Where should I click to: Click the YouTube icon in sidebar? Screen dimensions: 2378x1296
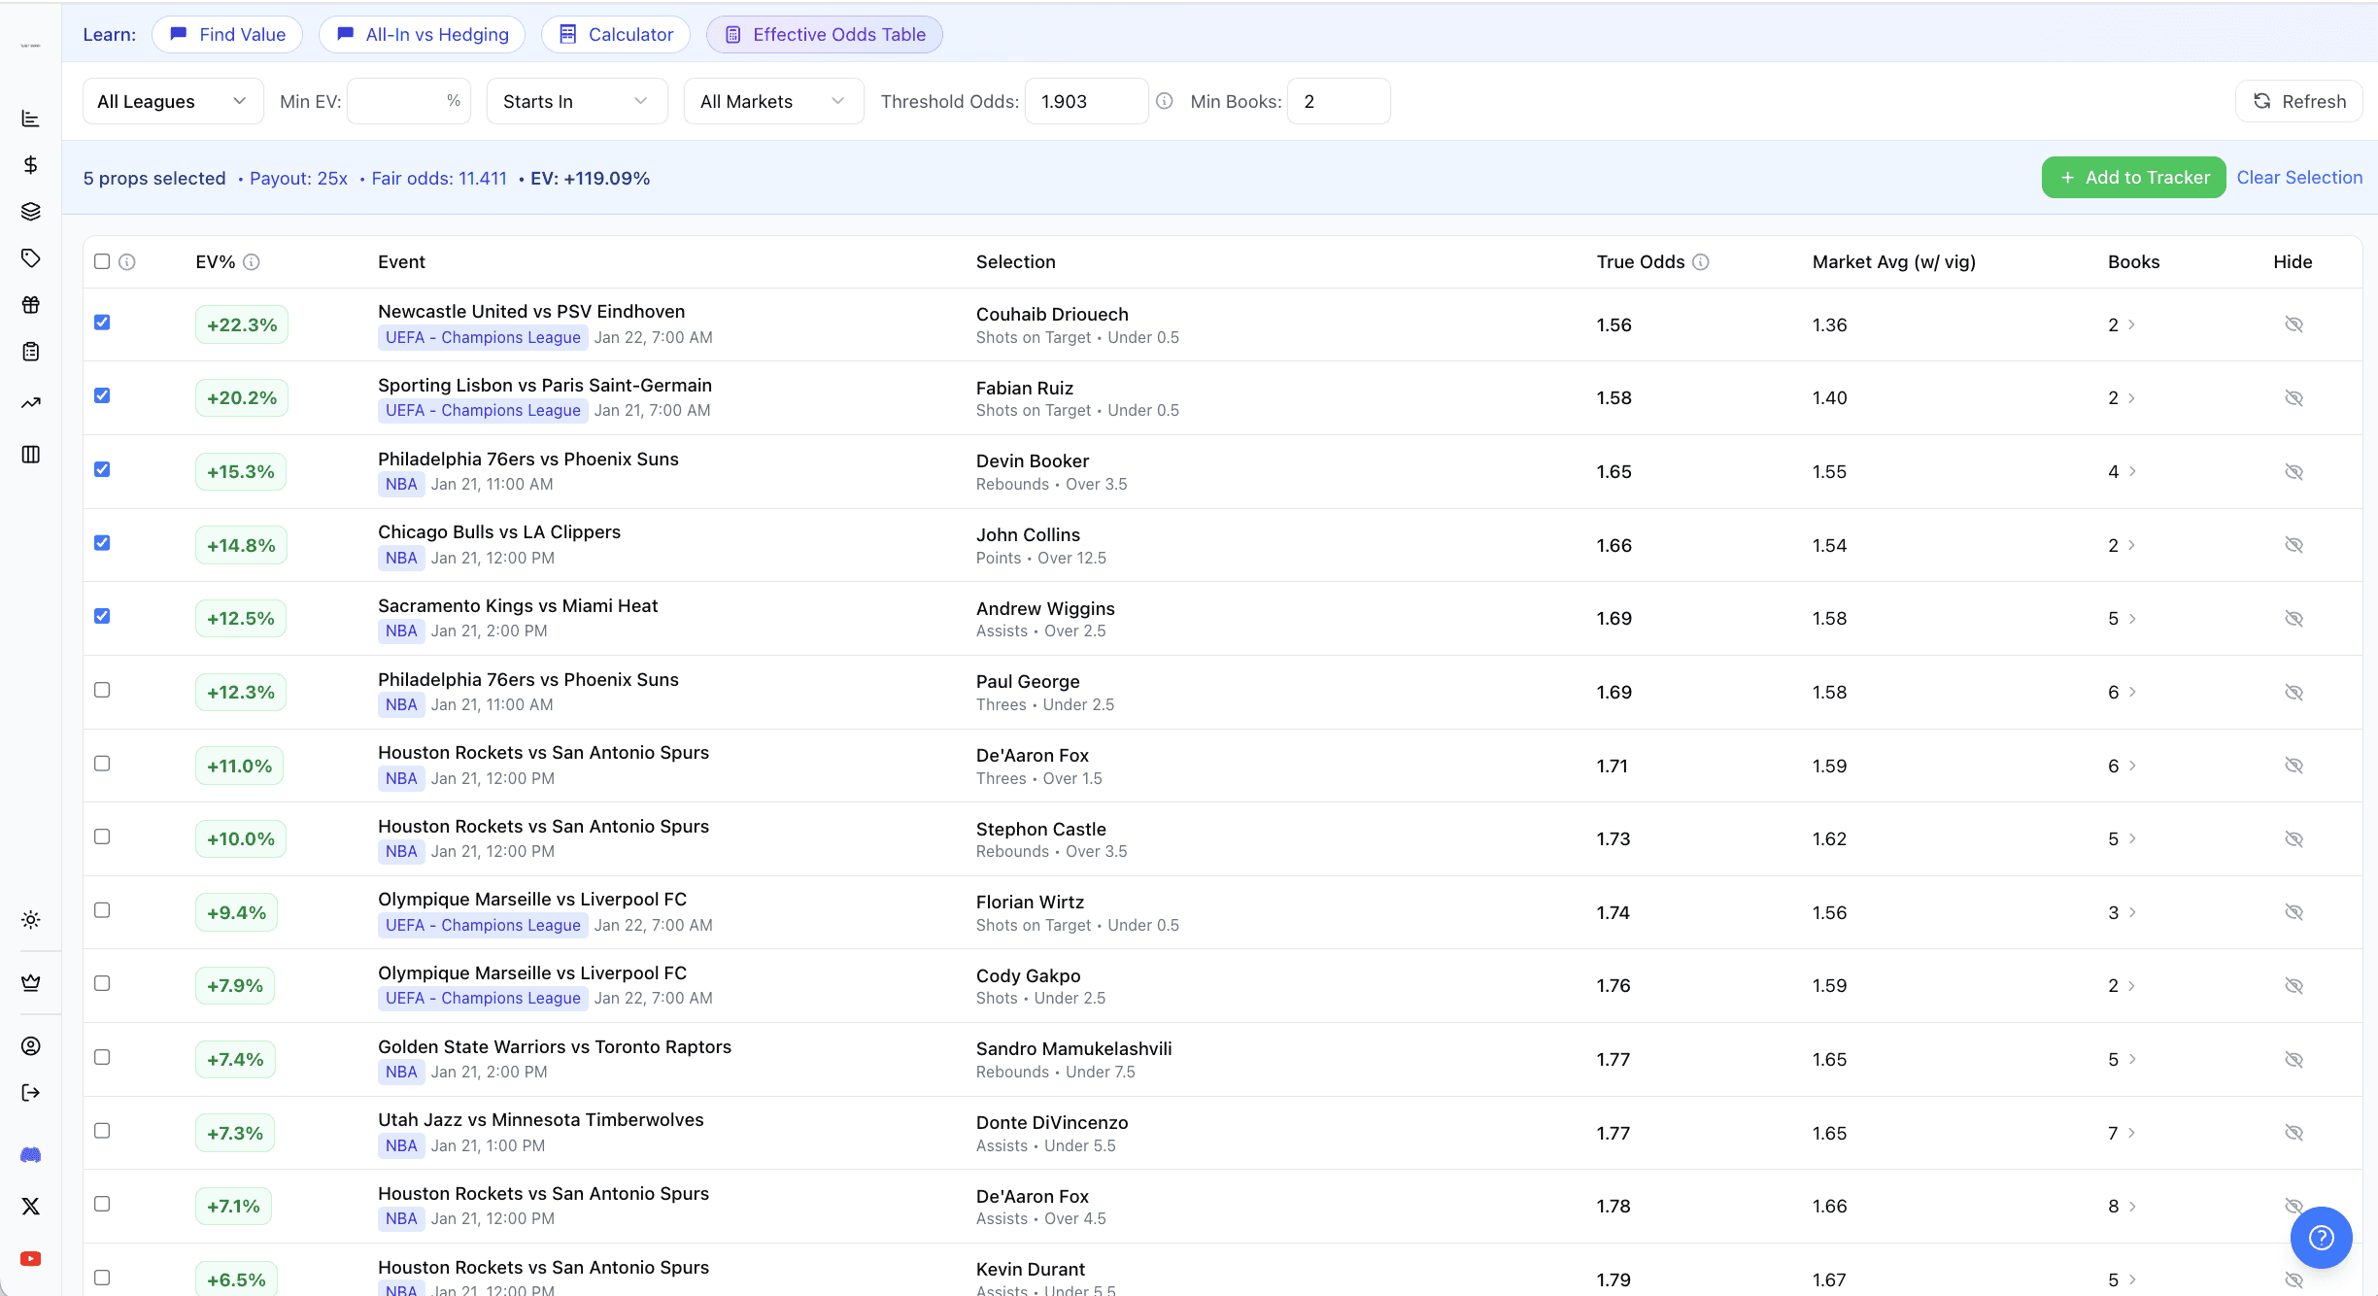coord(30,1259)
